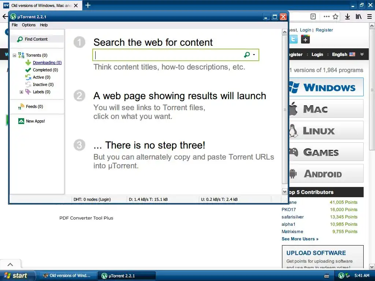Click download speed status bar entry

click(148, 199)
